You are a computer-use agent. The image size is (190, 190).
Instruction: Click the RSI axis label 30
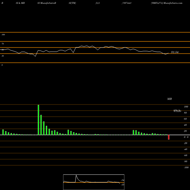(x=3, y=56)
